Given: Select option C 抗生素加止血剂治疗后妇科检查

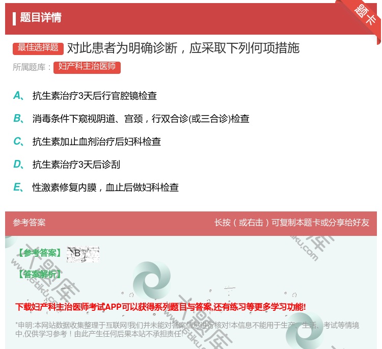Looking at the screenshot, I should tap(87, 141).
